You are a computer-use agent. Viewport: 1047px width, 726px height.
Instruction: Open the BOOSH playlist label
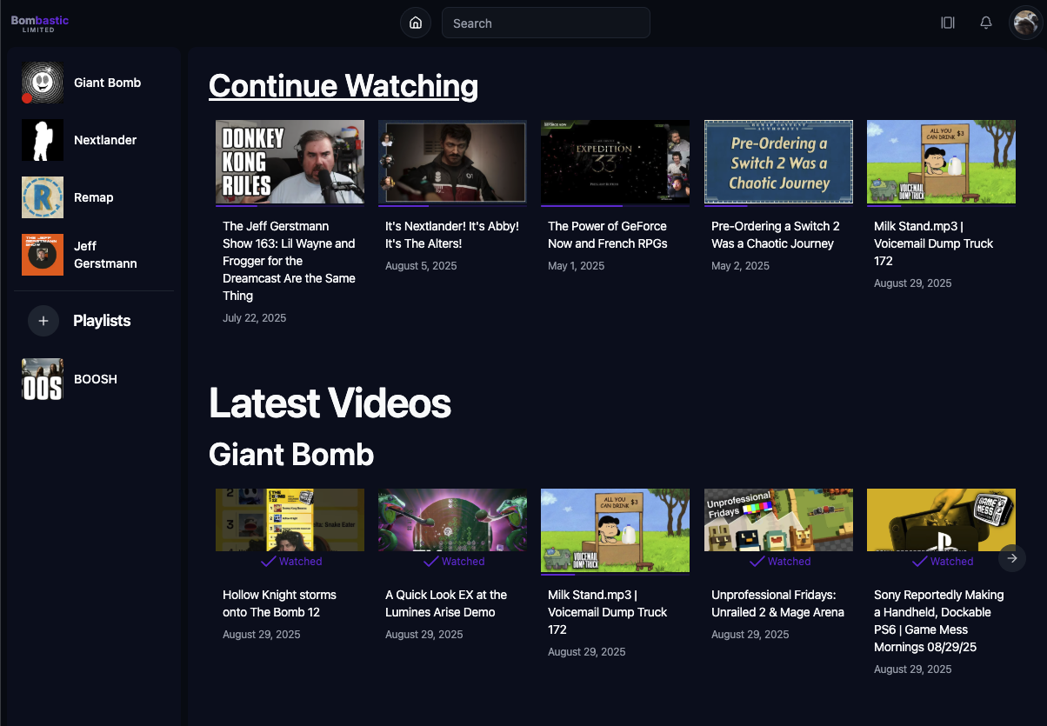(x=96, y=379)
